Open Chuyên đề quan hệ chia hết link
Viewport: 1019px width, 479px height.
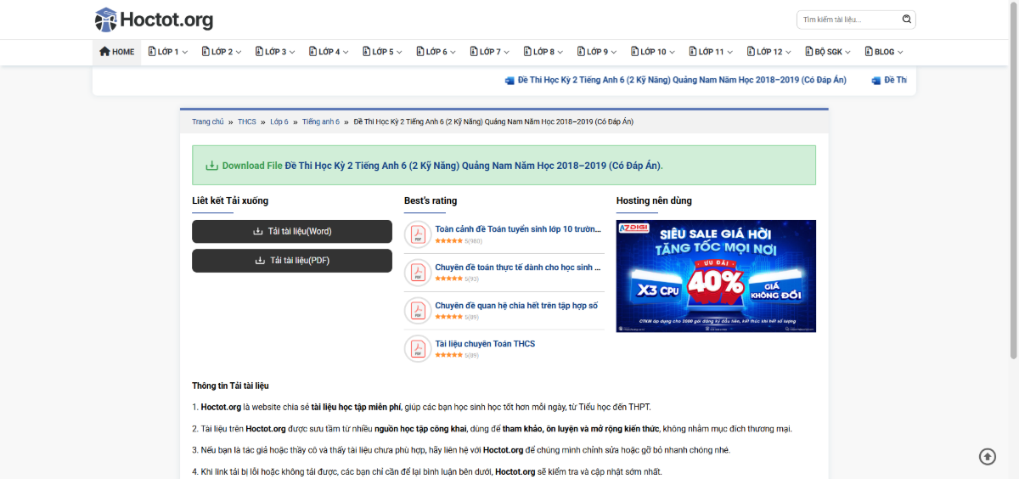point(516,306)
